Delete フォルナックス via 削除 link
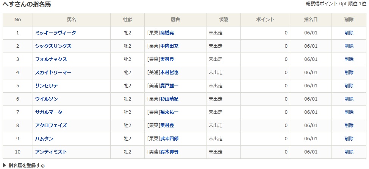 pyautogui.click(x=349, y=59)
